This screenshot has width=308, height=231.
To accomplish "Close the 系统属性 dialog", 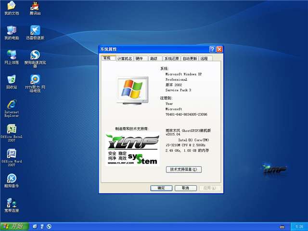I will pos(219,49).
